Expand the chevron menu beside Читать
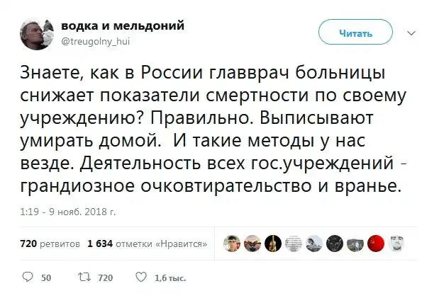Viewport: 439px width, 298px height. click(412, 33)
